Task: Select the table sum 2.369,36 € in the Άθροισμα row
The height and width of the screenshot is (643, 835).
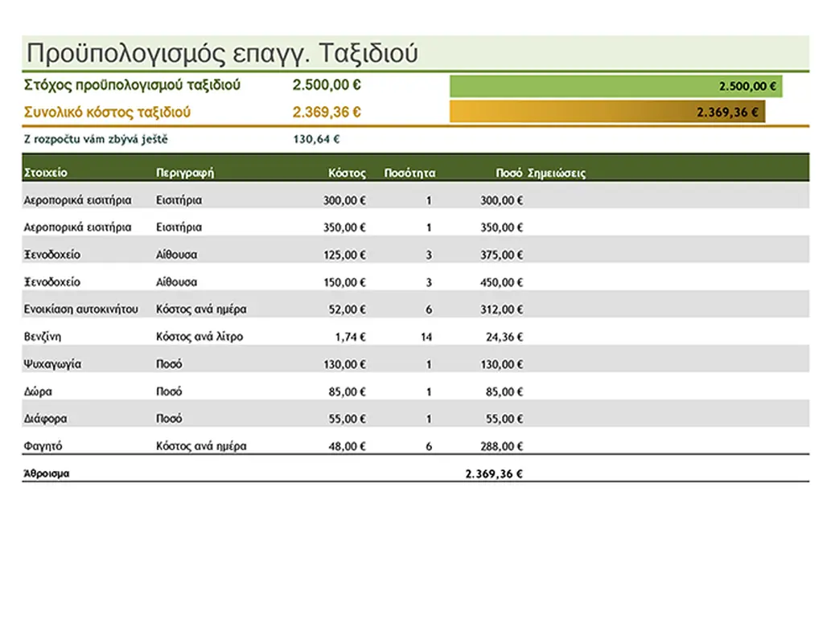Action: pyautogui.click(x=494, y=473)
